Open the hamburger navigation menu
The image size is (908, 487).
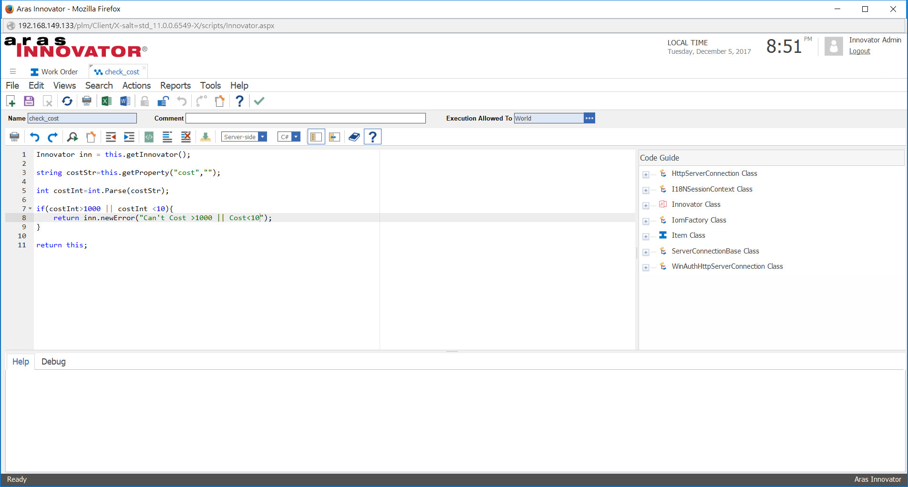point(13,71)
